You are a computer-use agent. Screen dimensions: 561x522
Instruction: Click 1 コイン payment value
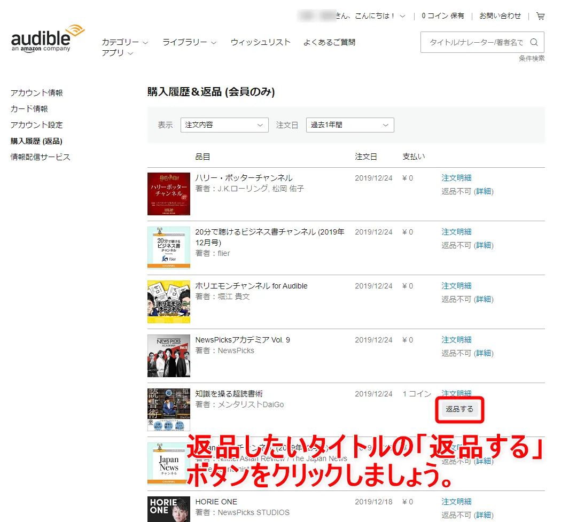coord(417,394)
